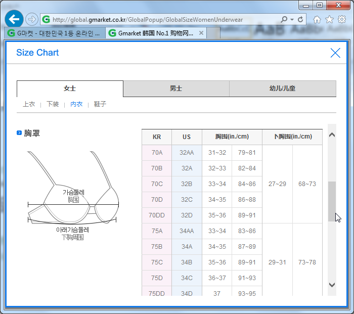Click the 32C US size cell
Image resolution: width=354 pixels, height=314 pixels.
(187, 200)
